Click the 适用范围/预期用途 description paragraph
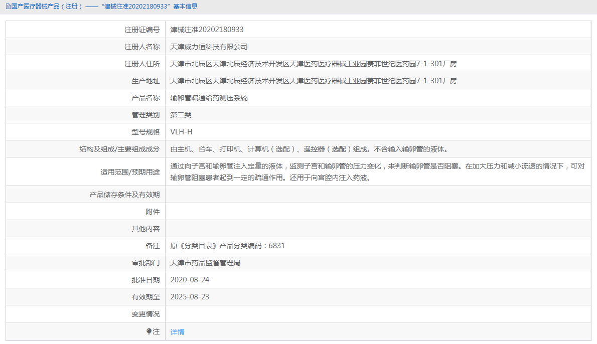 (x=376, y=171)
